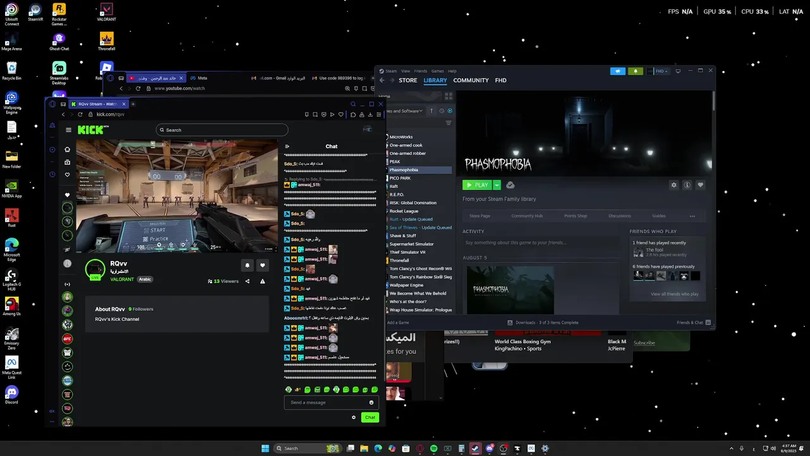Viewport: 810px width, 456px height.
Task: Report the stream via warning triangle icon
Action: (x=263, y=281)
